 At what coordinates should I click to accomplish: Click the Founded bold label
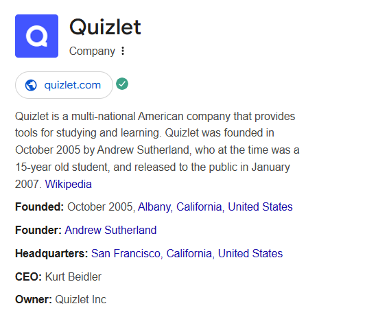click(x=39, y=207)
